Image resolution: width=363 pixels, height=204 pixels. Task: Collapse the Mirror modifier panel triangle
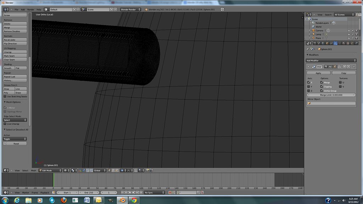click(x=308, y=67)
